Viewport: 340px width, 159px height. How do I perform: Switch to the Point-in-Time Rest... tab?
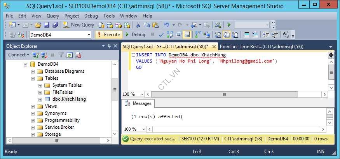261,46
